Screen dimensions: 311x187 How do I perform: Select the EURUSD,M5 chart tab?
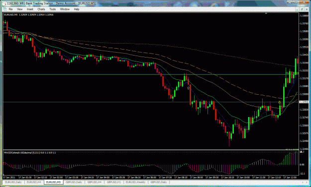53,182
